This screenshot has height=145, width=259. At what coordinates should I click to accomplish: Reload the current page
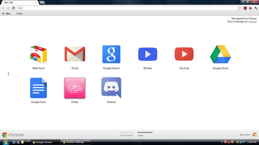tap(14, 8)
